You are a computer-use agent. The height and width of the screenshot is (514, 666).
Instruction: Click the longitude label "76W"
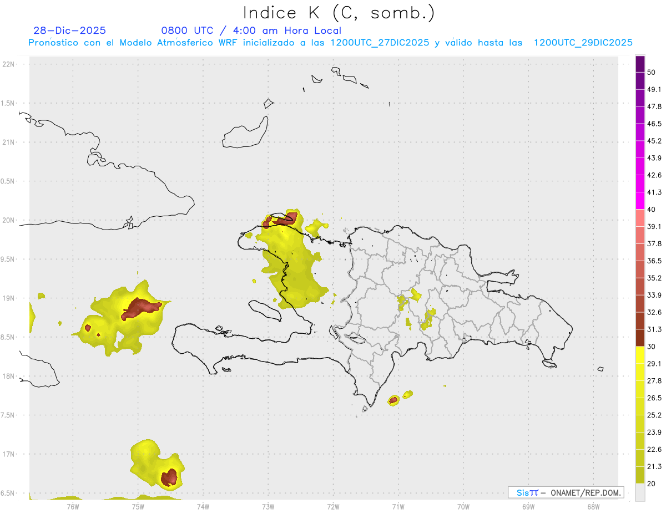(x=73, y=506)
